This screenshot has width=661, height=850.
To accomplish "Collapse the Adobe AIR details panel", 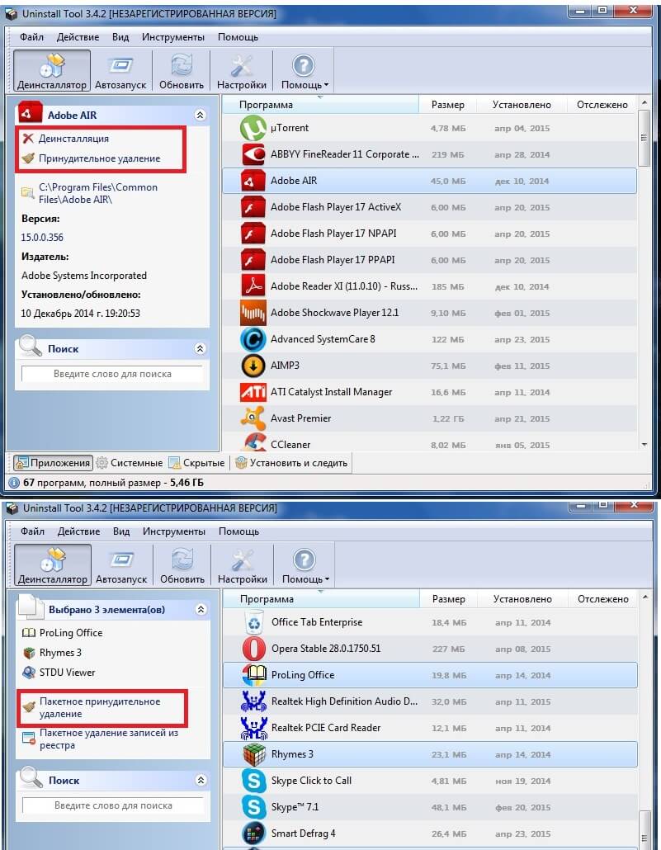I will 199,116.
